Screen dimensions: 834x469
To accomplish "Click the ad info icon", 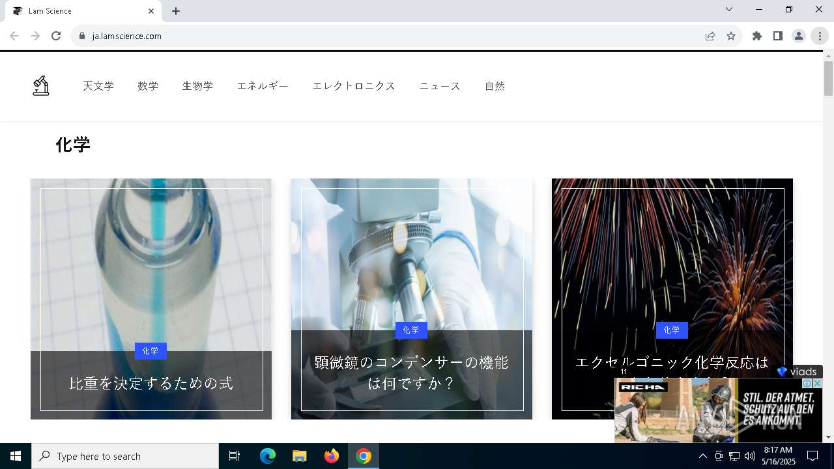I will [807, 383].
